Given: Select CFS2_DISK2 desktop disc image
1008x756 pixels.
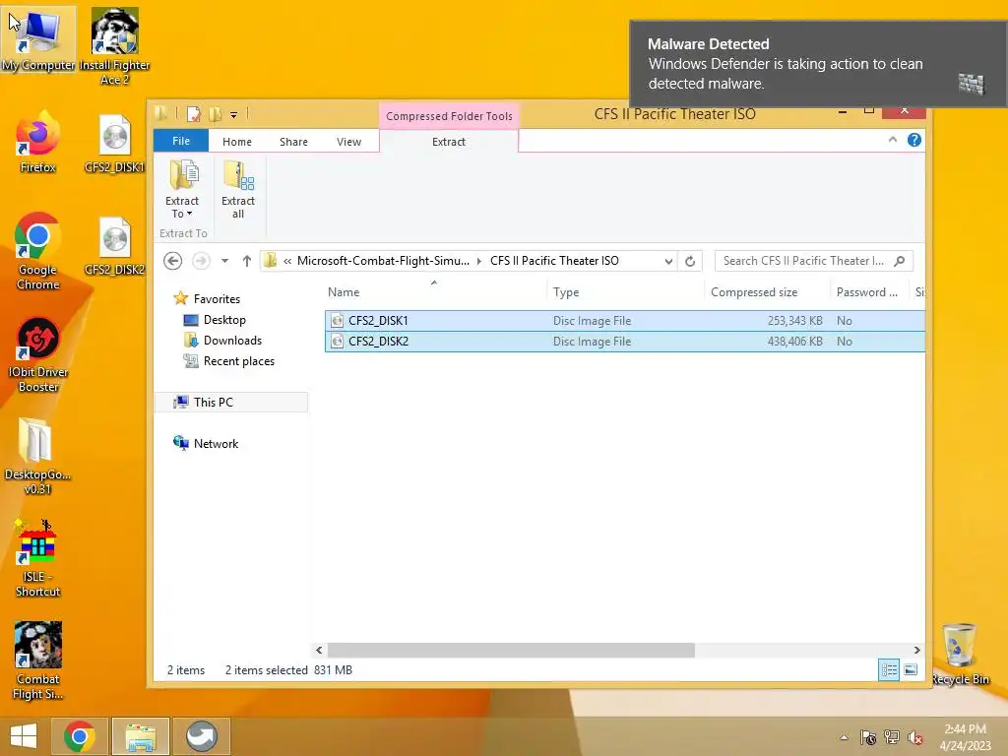Looking at the screenshot, I should pos(114,246).
